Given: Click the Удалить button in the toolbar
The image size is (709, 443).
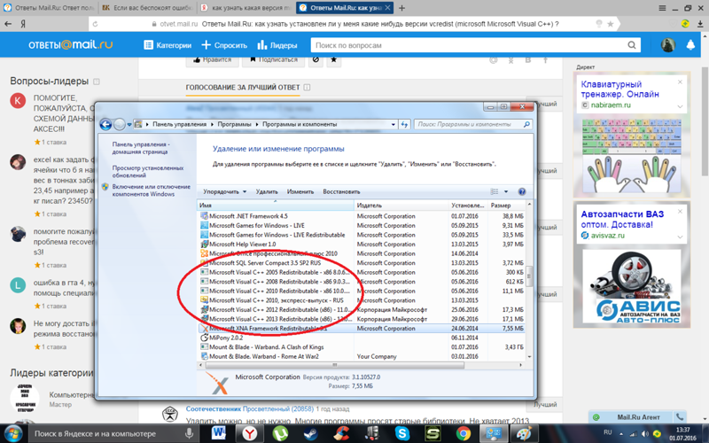Looking at the screenshot, I should [267, 191].
